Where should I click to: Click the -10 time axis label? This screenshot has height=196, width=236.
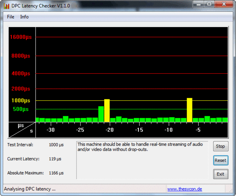(168, 130)
